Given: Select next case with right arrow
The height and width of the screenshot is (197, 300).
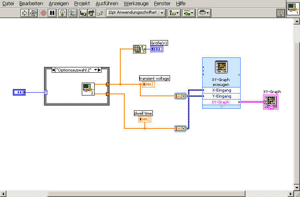Looking at the screenshot, I should point(99,70).
